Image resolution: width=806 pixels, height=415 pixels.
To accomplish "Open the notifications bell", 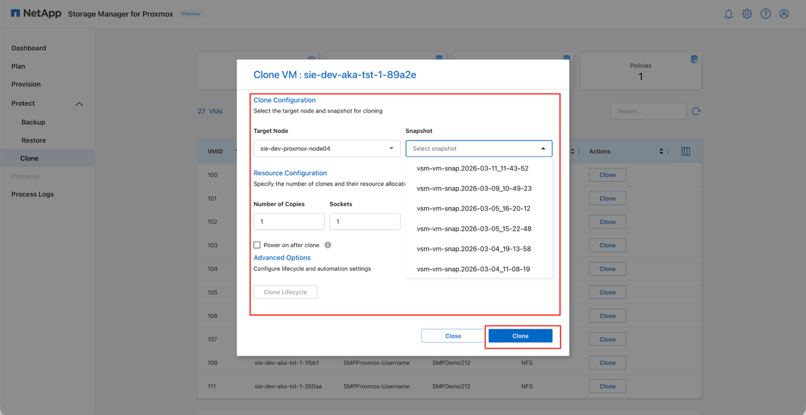I will point(728,13).
